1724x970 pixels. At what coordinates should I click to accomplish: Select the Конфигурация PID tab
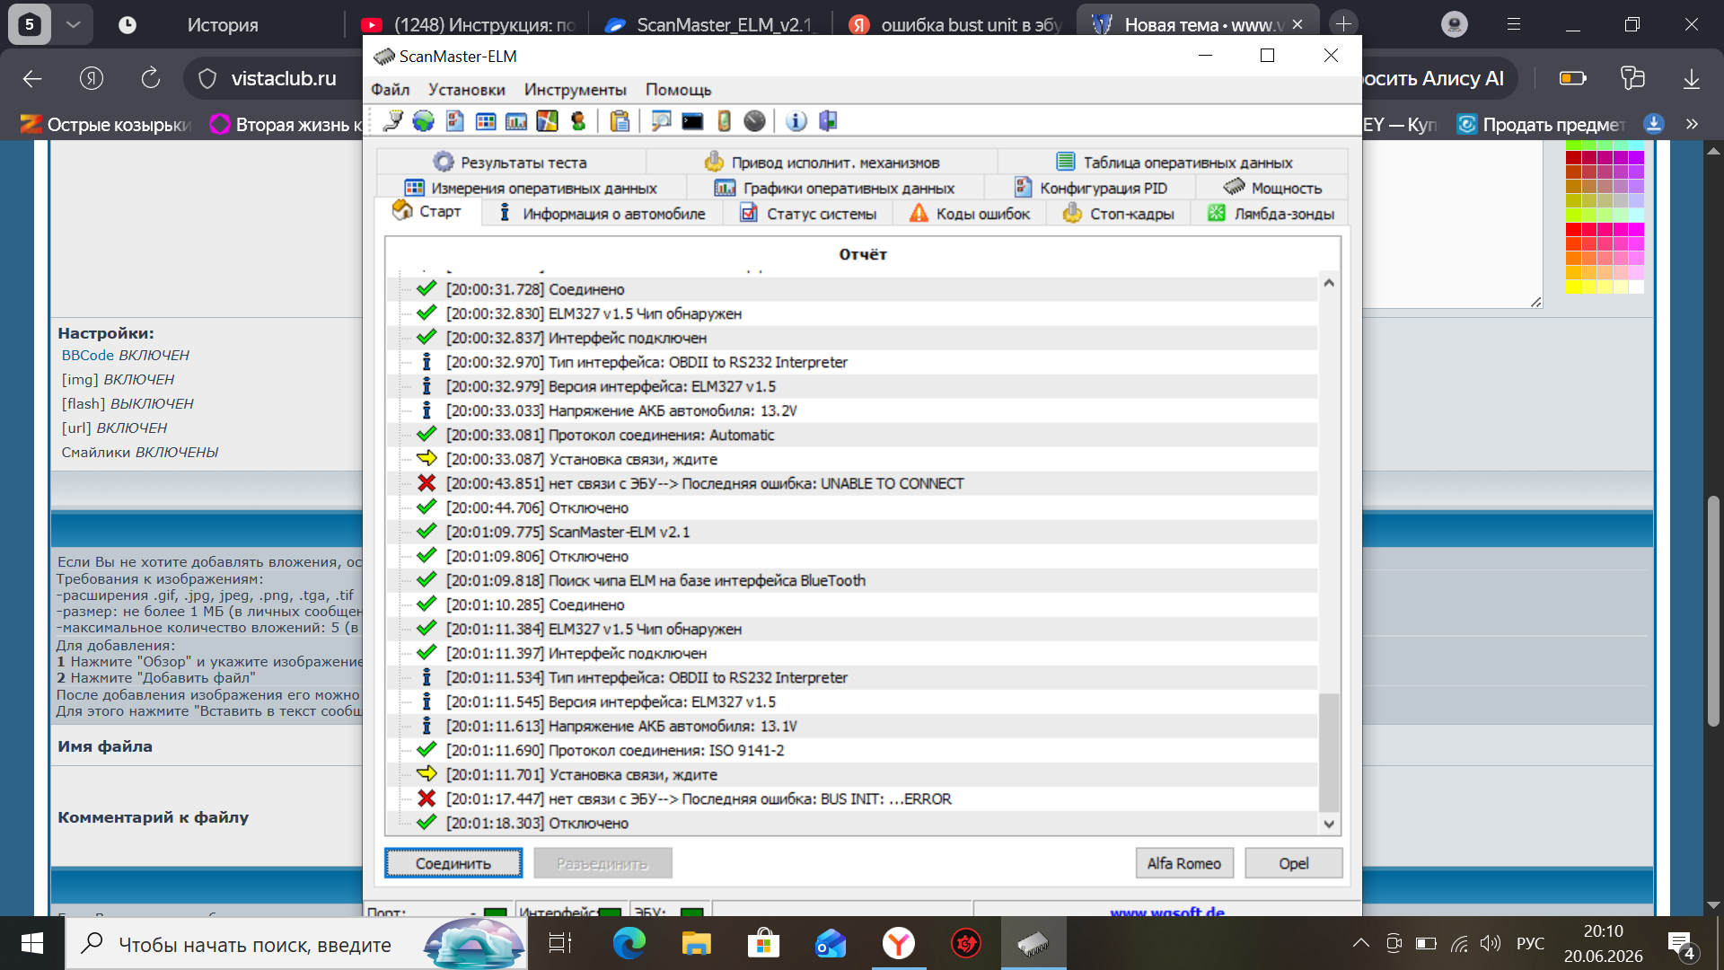pyautogui.click(x=1090, y=188)
